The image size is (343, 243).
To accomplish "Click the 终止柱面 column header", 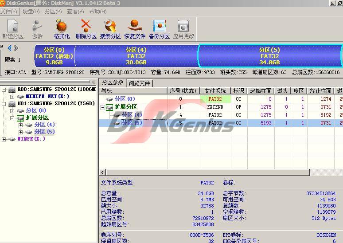I will point(320,91).
